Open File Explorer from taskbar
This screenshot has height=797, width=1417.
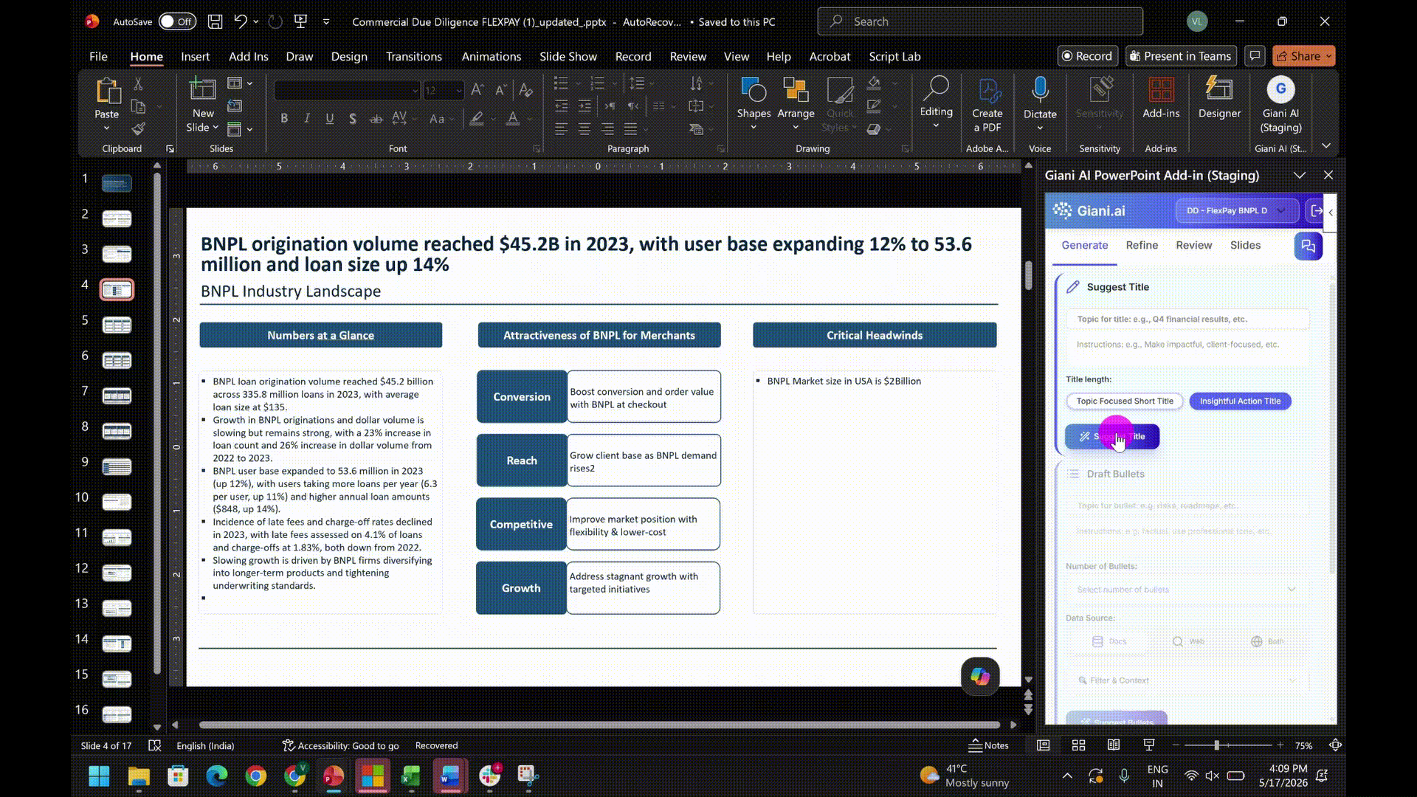coord(139,776)
